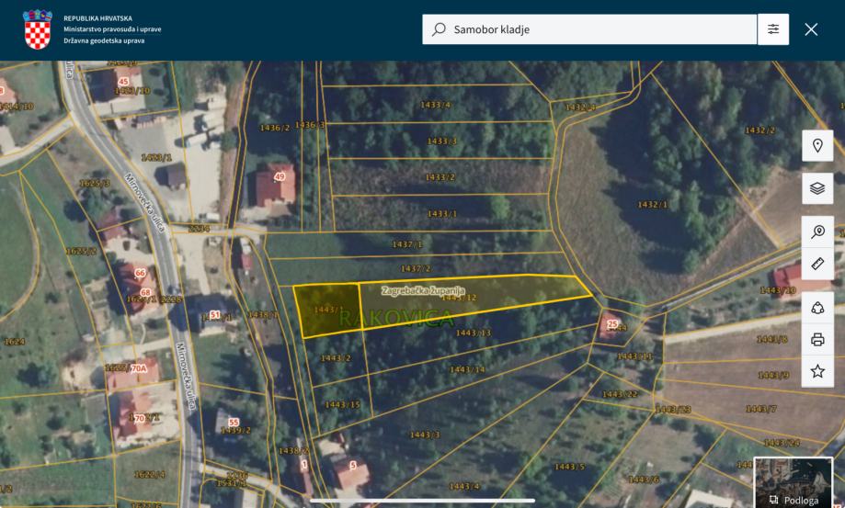Select parcel 1443/4

pyautogui.click(x=464, y=487)
